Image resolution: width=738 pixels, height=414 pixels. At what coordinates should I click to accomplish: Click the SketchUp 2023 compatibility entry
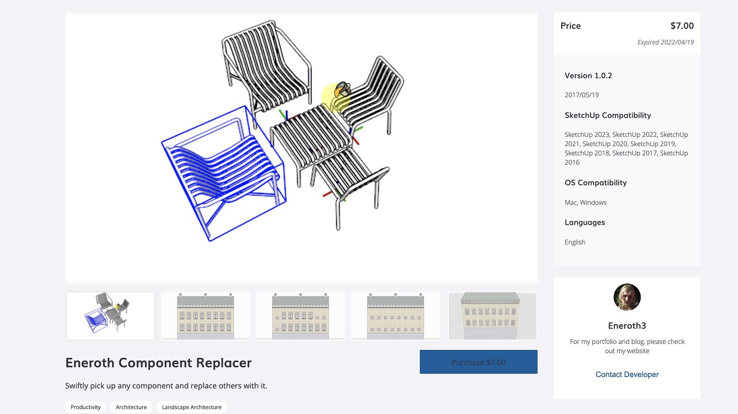click(x=587, y=134)
